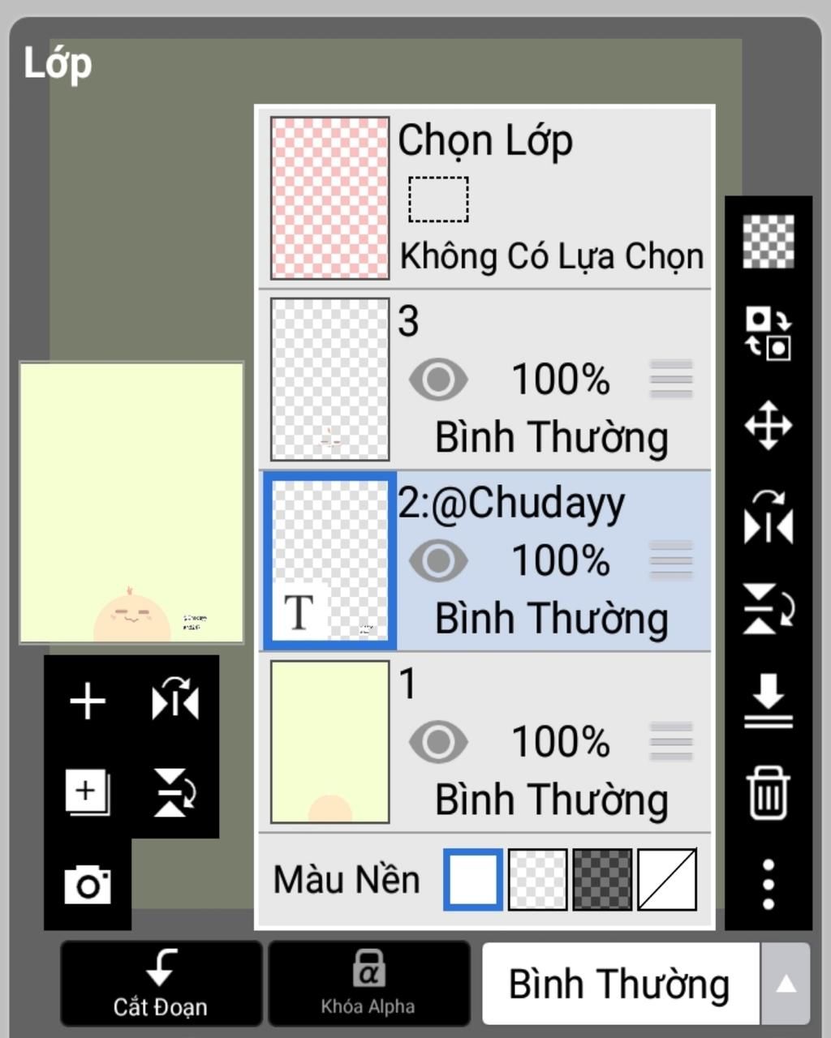Merge layer down with download arrow icon
The height and width of the screenshot is (1038, 831).
pos(768,701)
